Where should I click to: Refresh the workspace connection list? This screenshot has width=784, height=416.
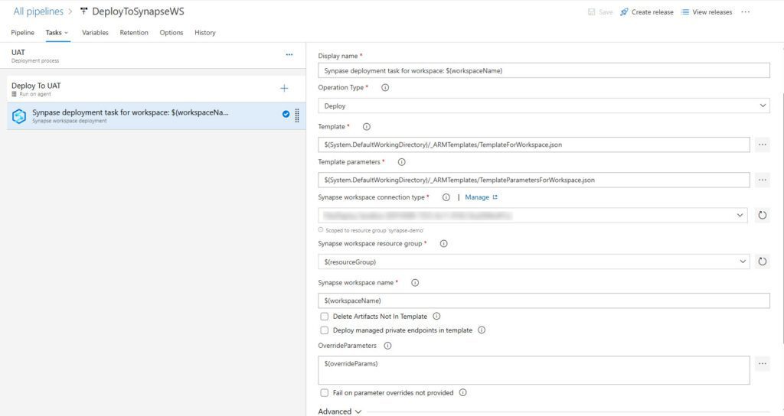[x=762, y=215]
